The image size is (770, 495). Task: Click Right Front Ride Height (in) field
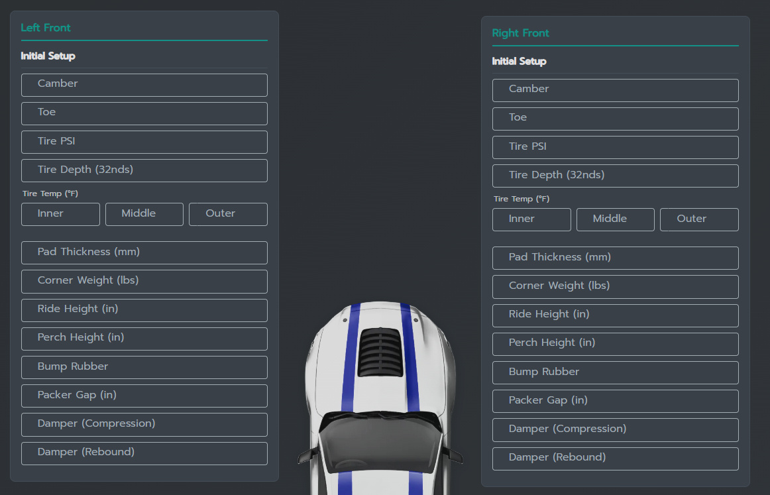[x=615, y=315]
